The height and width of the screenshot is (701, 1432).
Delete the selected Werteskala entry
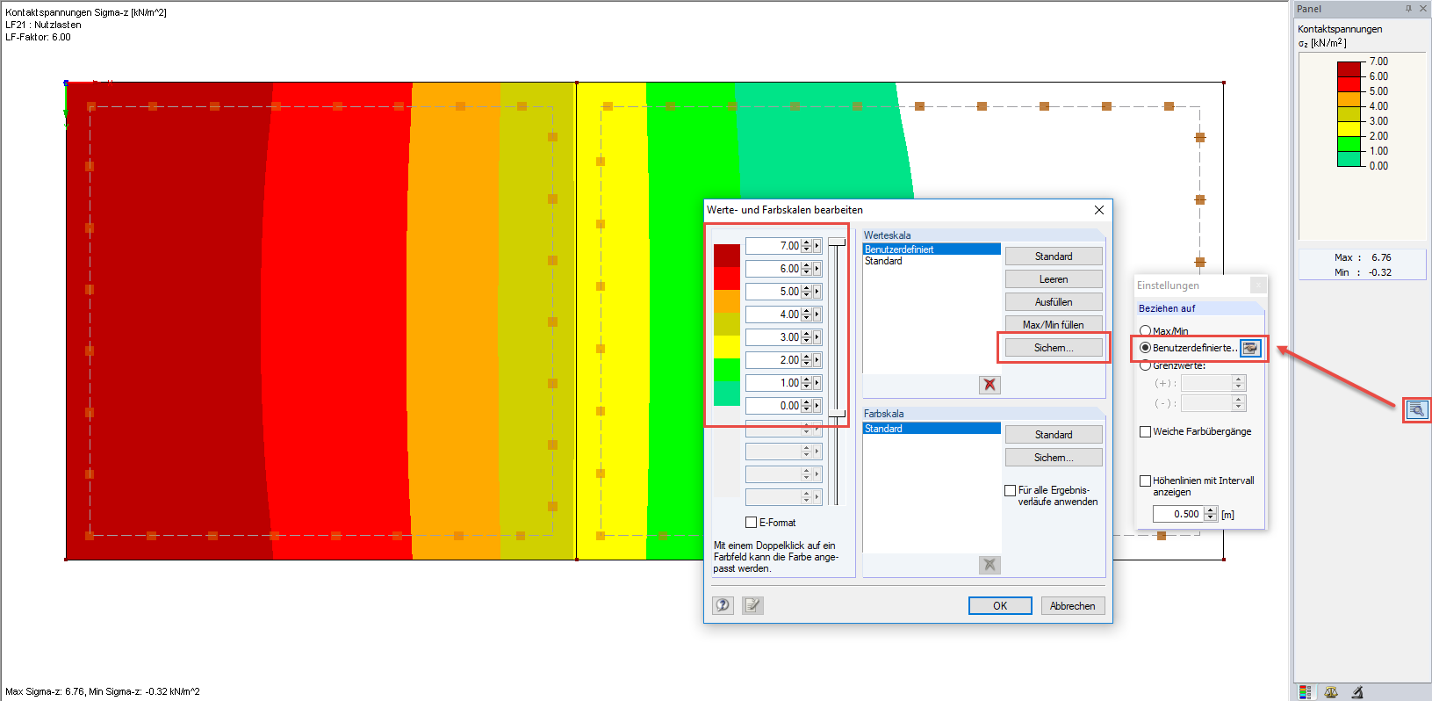point(989,385)
